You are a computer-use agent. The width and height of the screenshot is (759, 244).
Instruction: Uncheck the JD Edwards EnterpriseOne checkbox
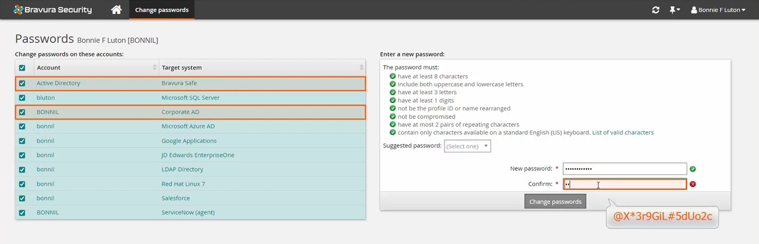[x=22, y=155]
